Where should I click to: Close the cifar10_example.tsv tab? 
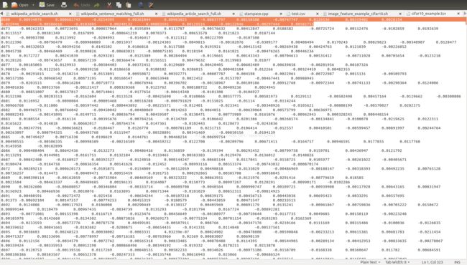pos(458,14)
